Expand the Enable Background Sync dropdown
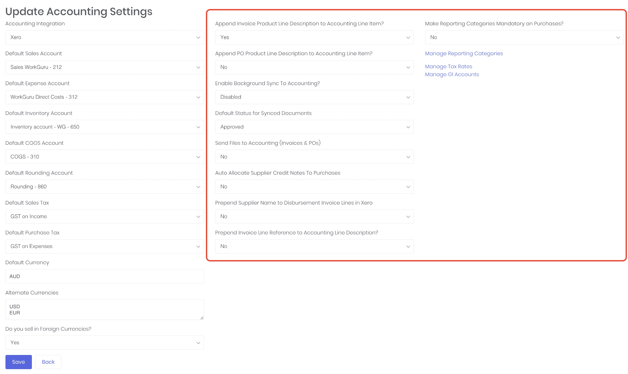 point(314,97)
